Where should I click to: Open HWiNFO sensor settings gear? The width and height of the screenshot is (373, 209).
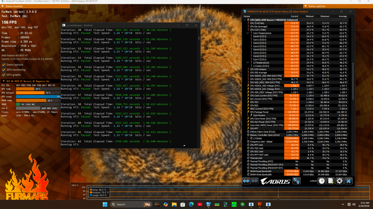pos(339,181)
